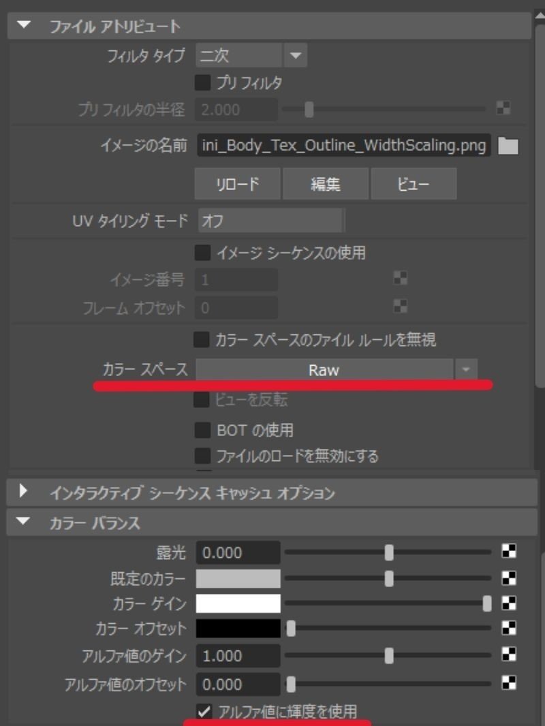Click 露光 slider handle
Screen dimensions: 545x726
389,552
